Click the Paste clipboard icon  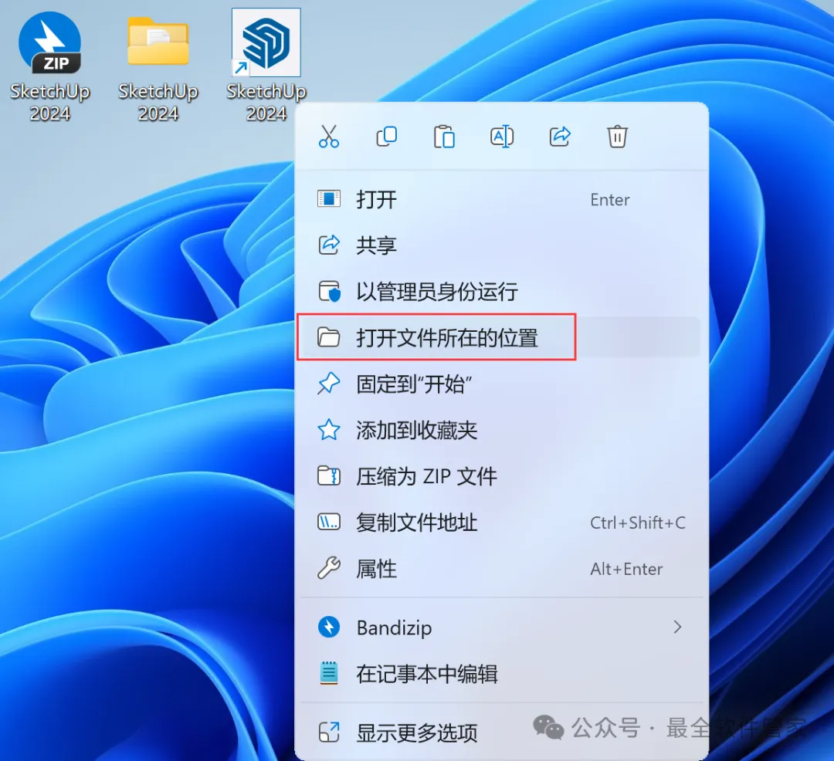(444, 137)
